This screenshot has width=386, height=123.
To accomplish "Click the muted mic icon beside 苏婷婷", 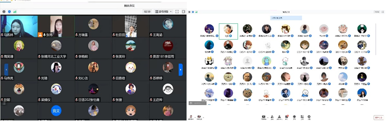I will pos(151,78).
